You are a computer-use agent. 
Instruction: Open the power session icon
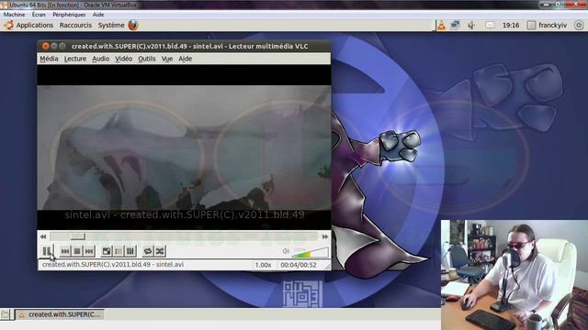[x=579, y=25]
